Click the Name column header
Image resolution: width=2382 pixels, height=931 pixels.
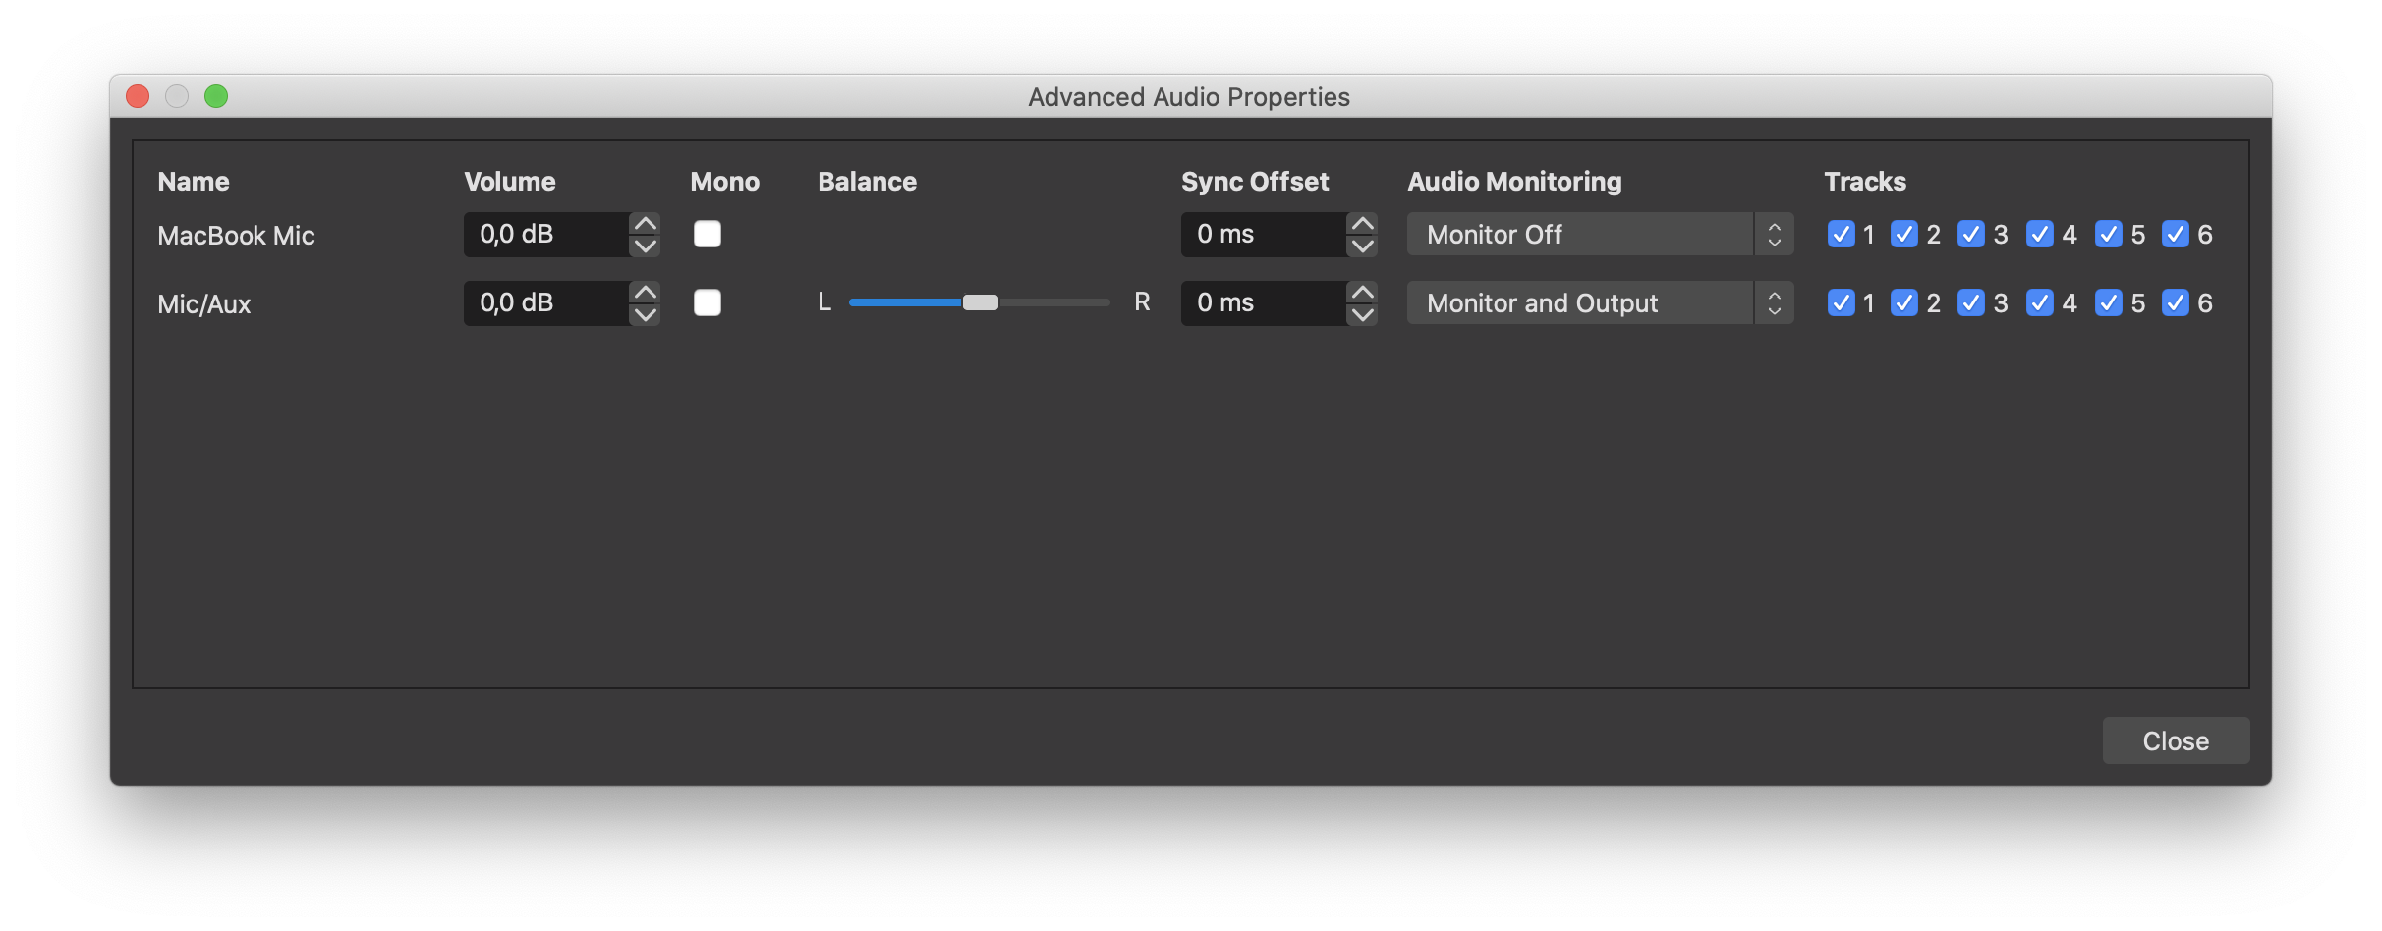(194, 182)
